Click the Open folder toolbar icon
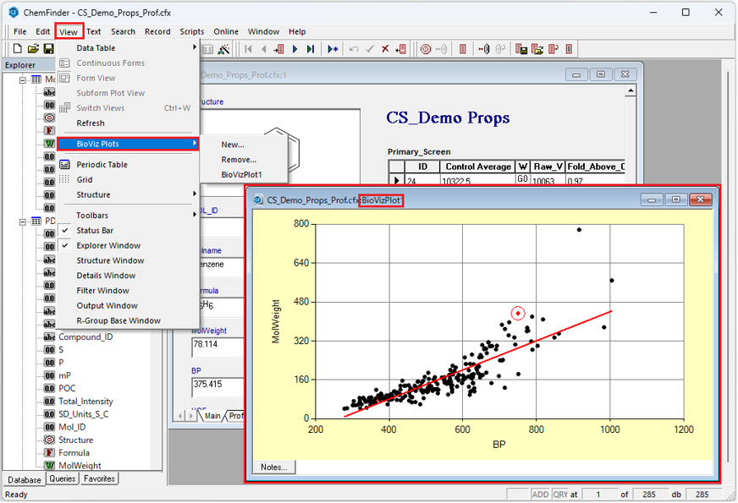 pos(34,49)
